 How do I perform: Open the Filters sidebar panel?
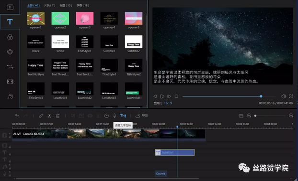10,37
